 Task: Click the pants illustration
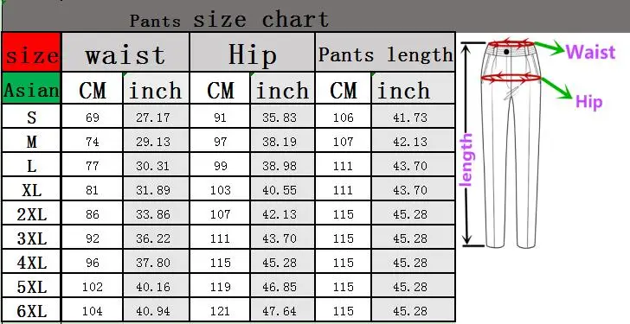tap(511, 145)
